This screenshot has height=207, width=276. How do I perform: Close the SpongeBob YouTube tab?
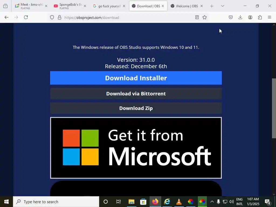coord(85,6)
